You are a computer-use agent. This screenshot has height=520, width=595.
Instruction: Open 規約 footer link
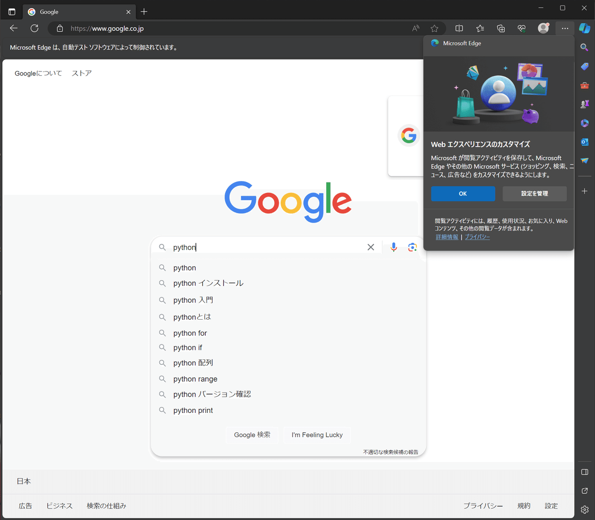point(524,506)
